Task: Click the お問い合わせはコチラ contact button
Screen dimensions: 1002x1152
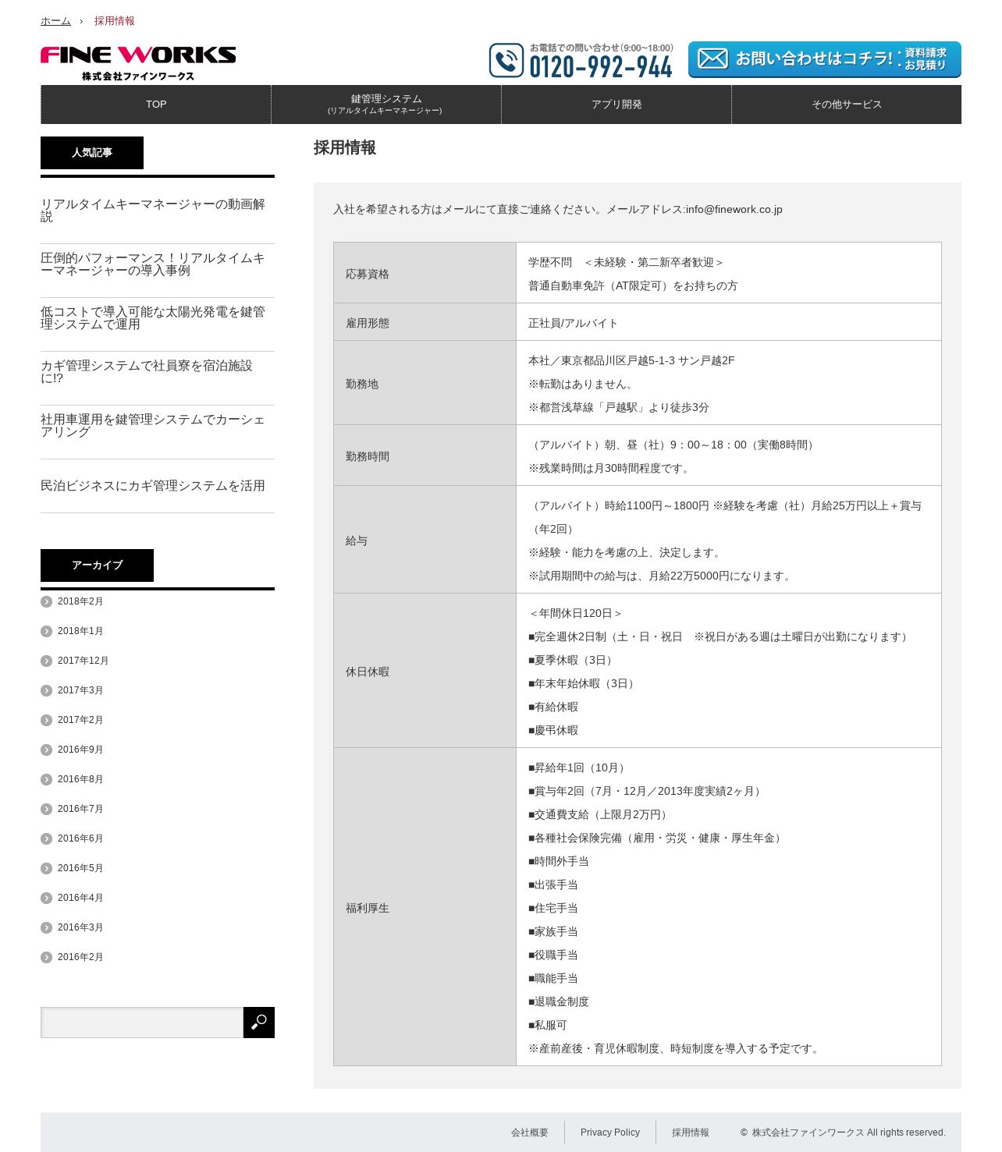Action: point(825,59)
